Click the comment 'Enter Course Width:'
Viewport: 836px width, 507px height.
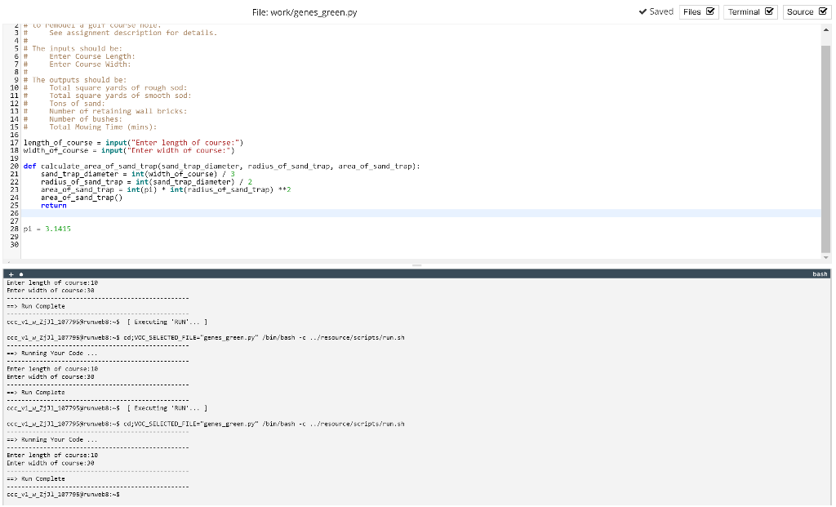(90, 64)
